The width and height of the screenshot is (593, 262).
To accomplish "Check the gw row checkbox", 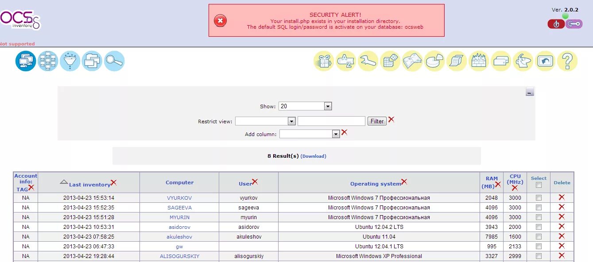I will click(x=539, y=246).
